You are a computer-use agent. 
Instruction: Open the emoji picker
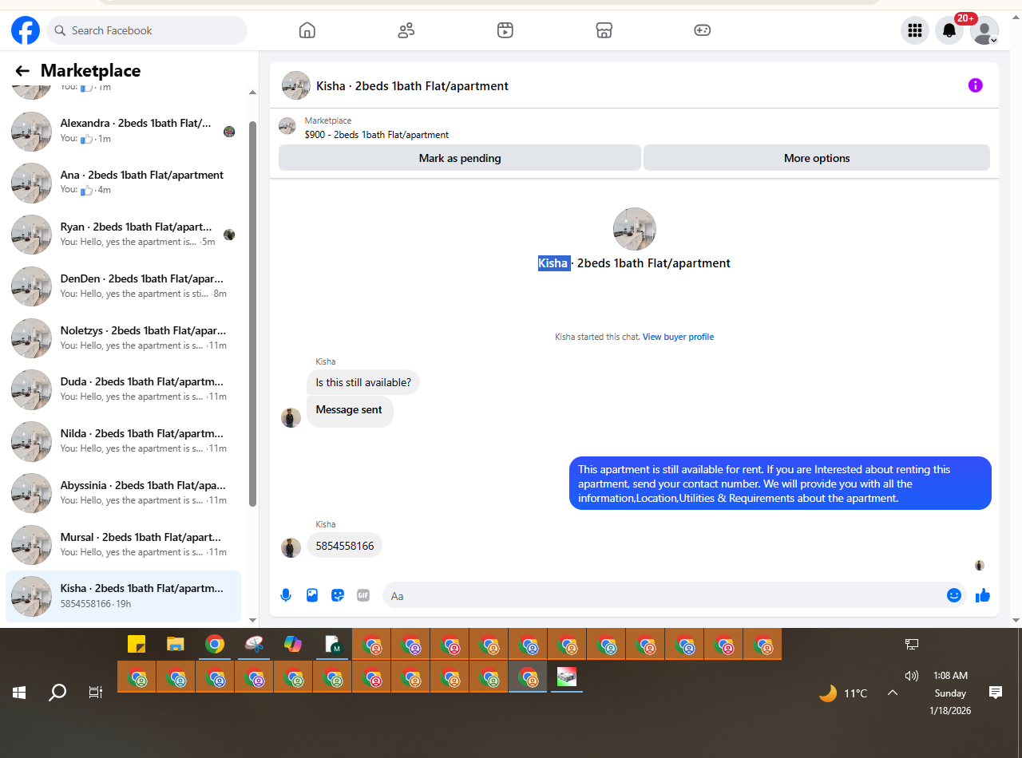953,595
